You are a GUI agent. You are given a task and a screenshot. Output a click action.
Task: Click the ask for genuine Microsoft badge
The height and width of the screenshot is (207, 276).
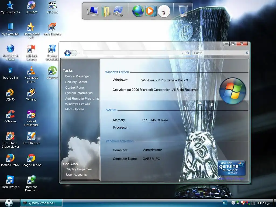point(232,168)
